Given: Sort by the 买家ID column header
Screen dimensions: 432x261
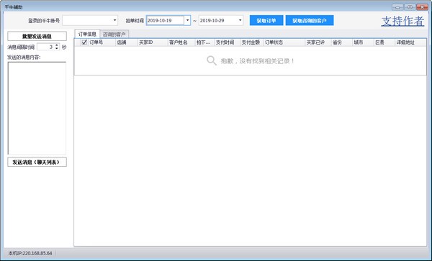Looking at the screenshot, I should pyautogui.click(x=153, y=42).
